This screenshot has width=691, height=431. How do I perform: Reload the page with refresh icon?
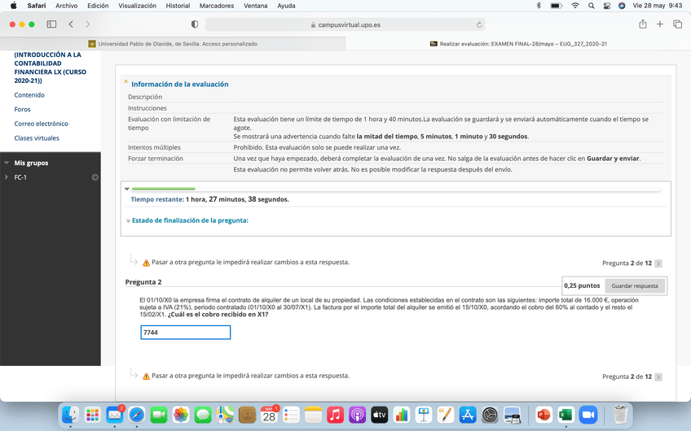[x=479, y=25]
